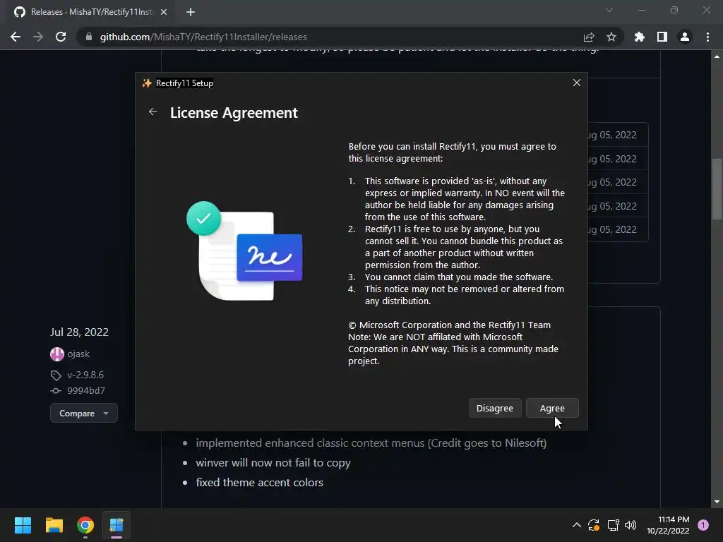This screenshot has height=542, width=723.
Task: Open the clock showing 11:14 PM
Action: click(668, 525)
